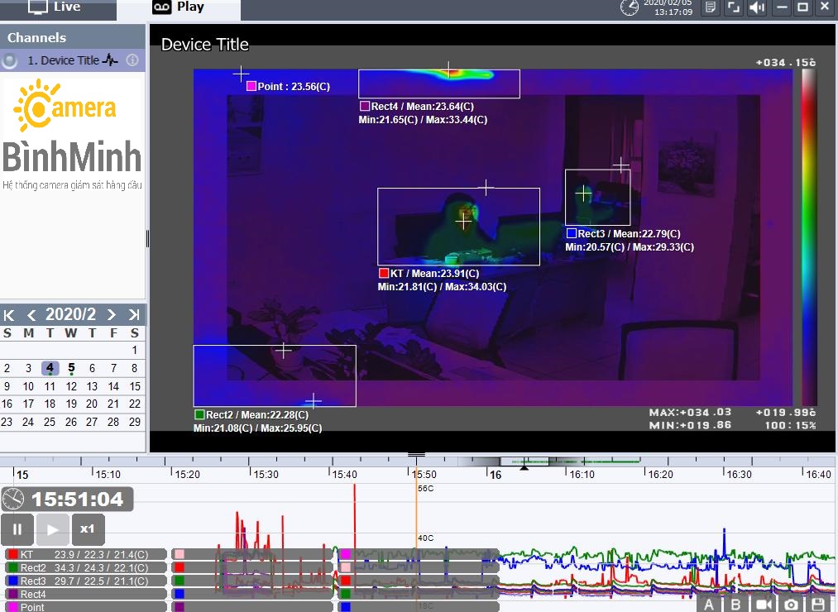The width and height of the screenshot is (838, 612).
Task: Click the temperature graph icon beside Device Title
Action: (110, 60)
